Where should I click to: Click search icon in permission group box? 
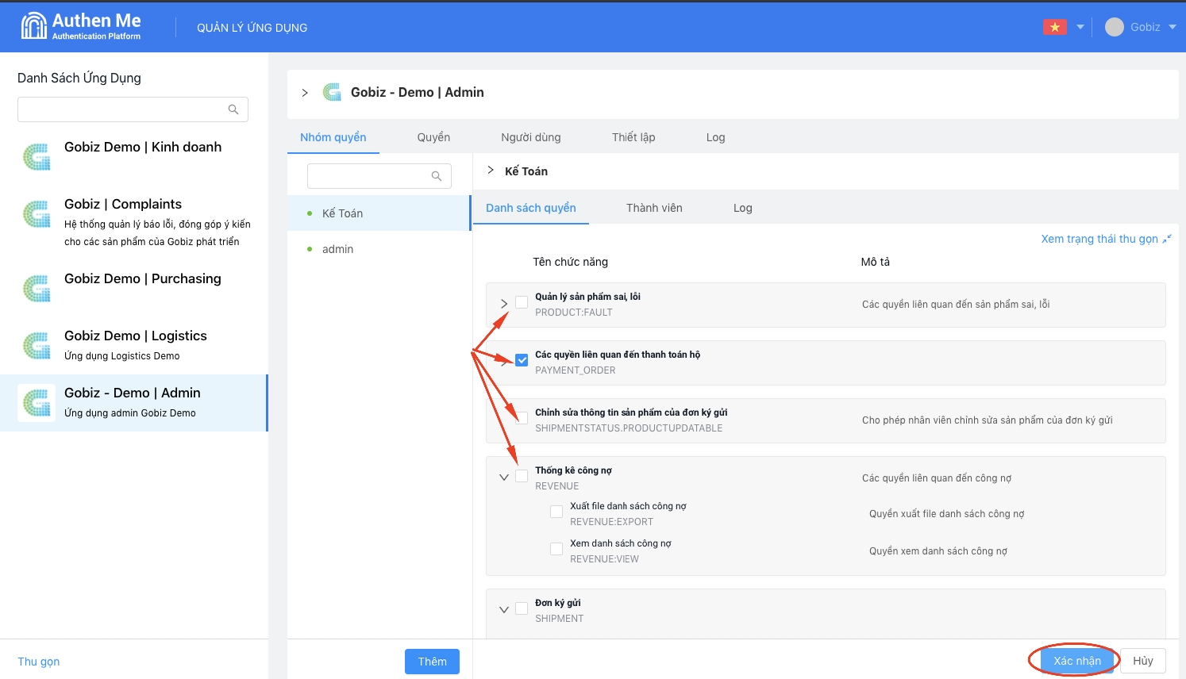click(437, 176)
